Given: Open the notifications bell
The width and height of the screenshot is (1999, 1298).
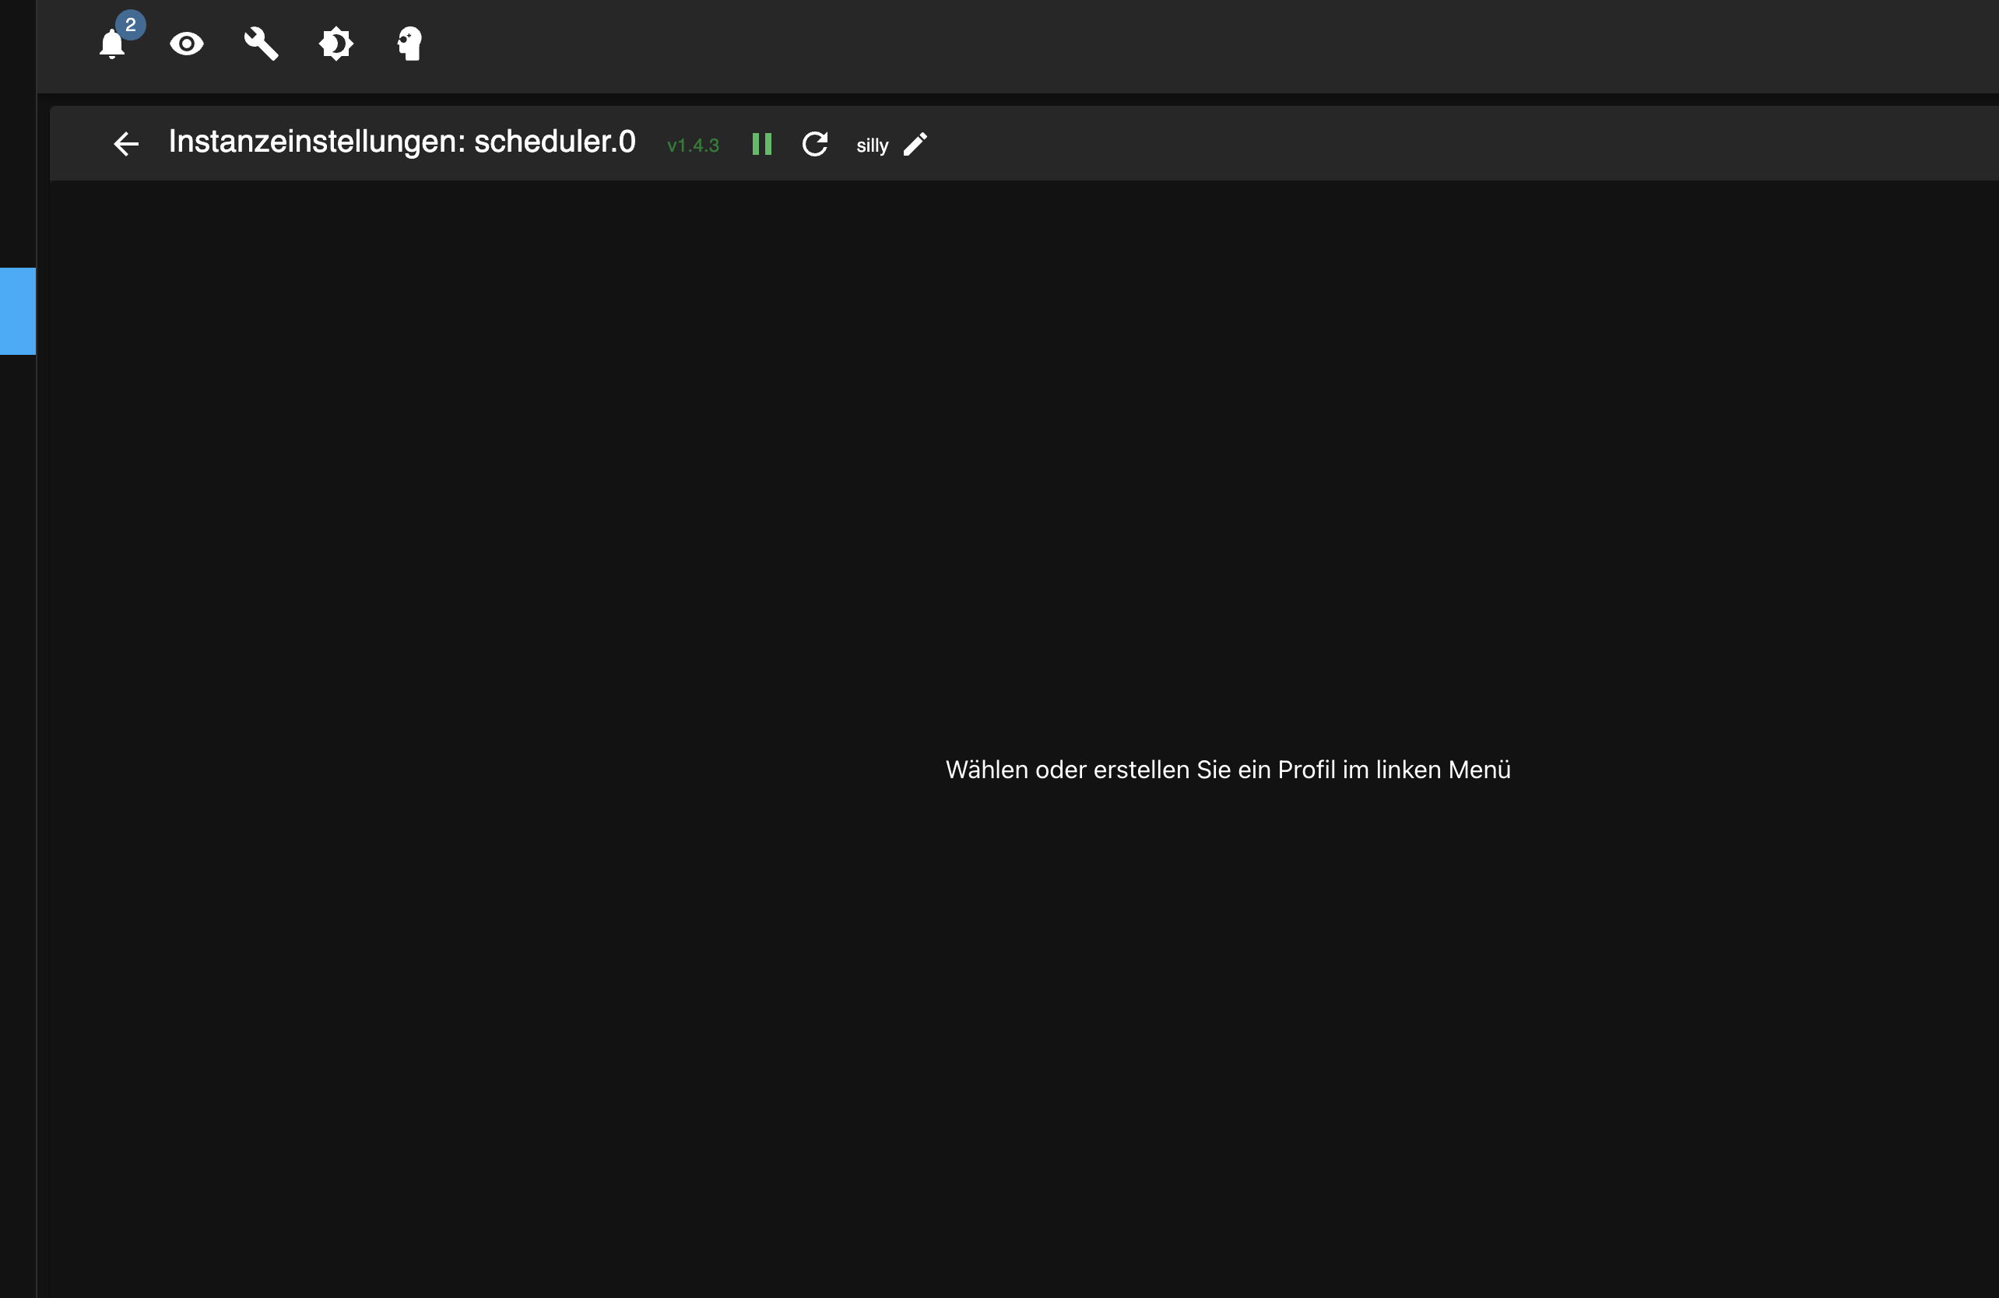Looking at the screenshot, I should tap(111, 44).
